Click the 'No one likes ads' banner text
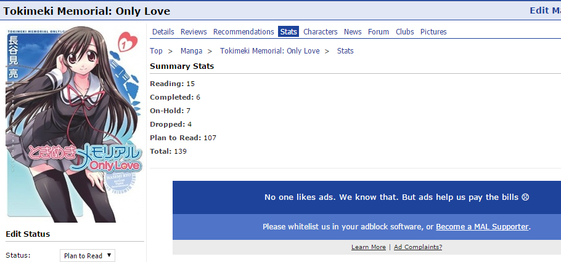 point(396,197)
